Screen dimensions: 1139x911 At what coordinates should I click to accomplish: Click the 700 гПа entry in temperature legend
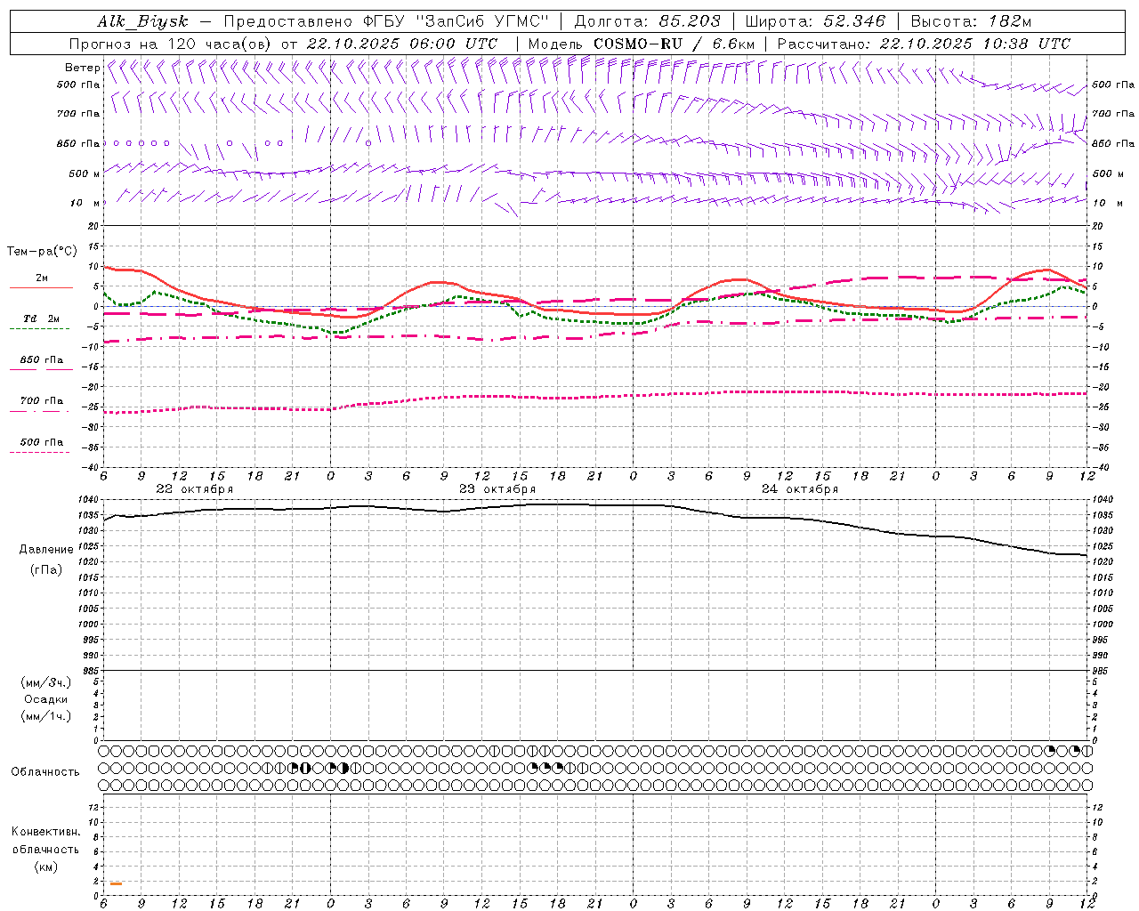[x=42, y=400]
